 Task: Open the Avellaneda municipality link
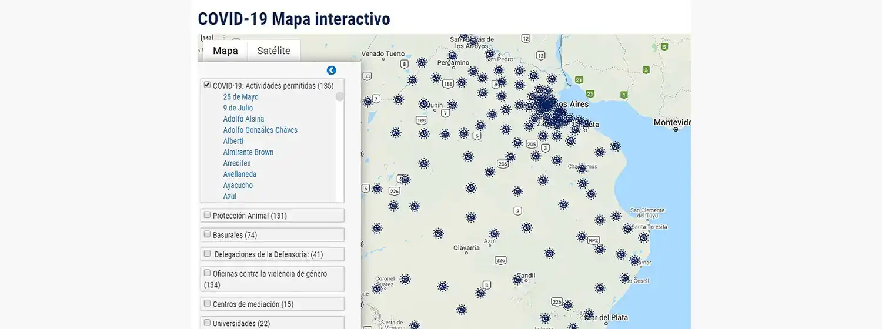tap(239, 174)
